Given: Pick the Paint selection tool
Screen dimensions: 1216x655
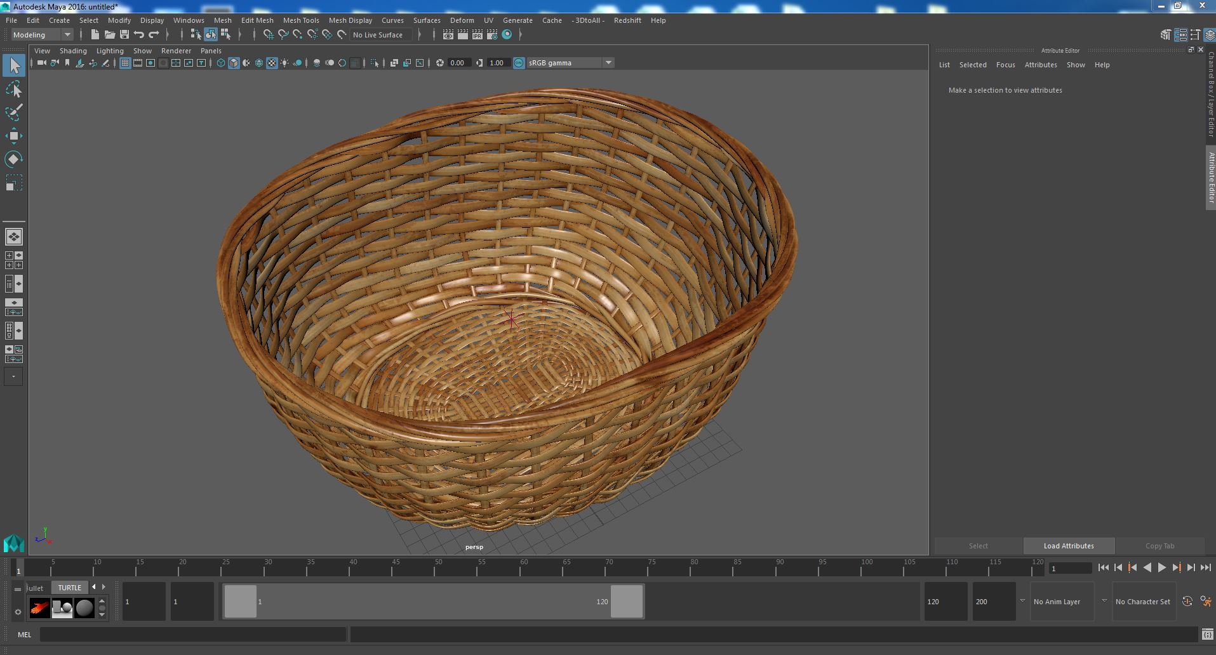Looking at the screenshot, I should pyautogui.click(x=14, y=112).
